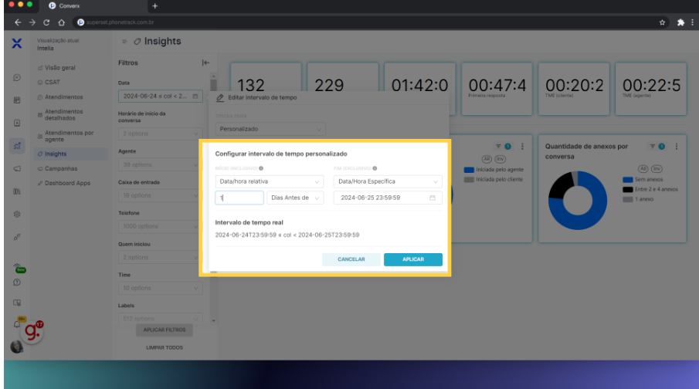Click the relative days number input field
699x389 pixels.
pyautogui.click(x=239, y=198)
